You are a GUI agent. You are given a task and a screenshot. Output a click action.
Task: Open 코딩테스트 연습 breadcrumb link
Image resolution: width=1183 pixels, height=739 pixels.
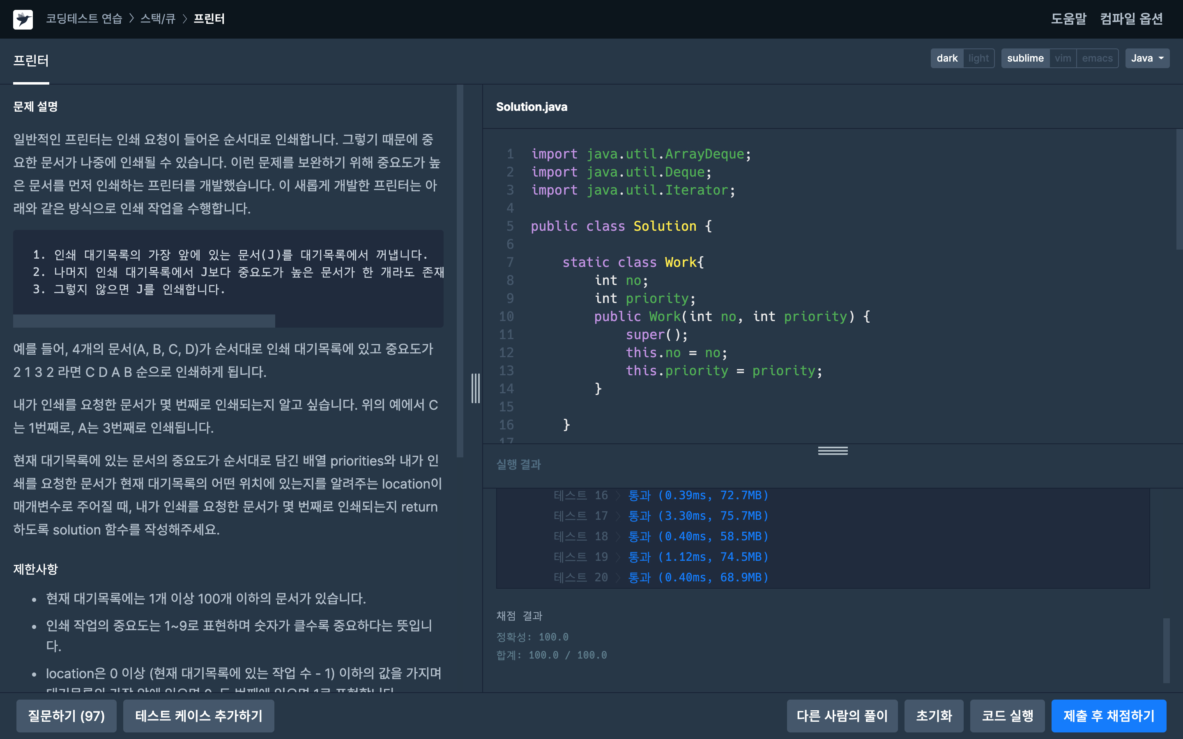tap(84, 18)
